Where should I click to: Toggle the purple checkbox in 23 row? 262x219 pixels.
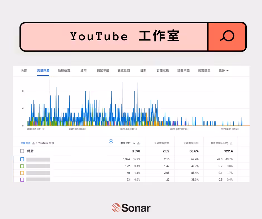pos(22,180)
